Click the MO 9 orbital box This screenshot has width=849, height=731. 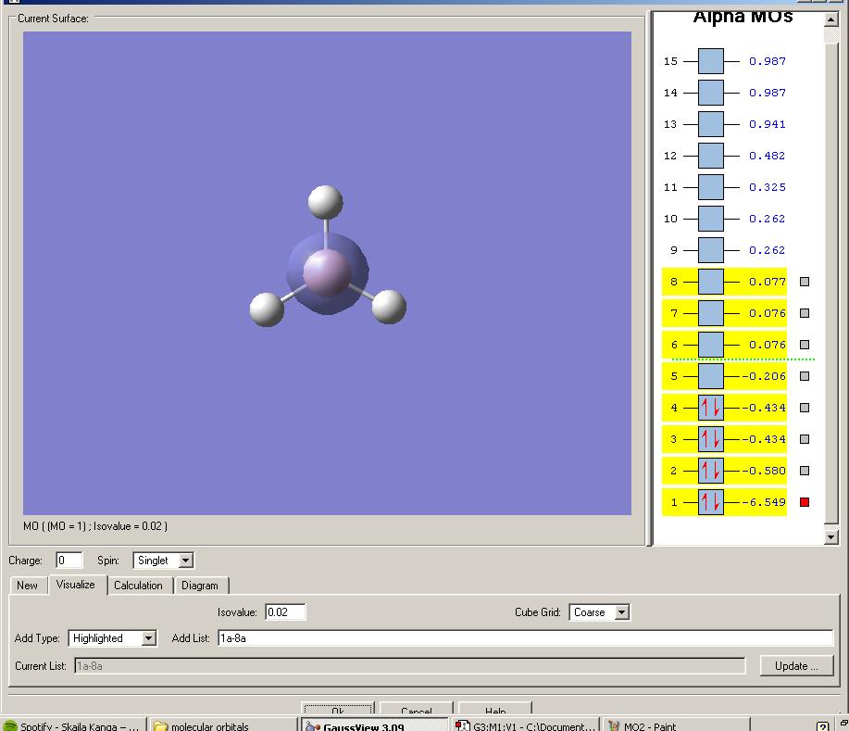(710, 250)
